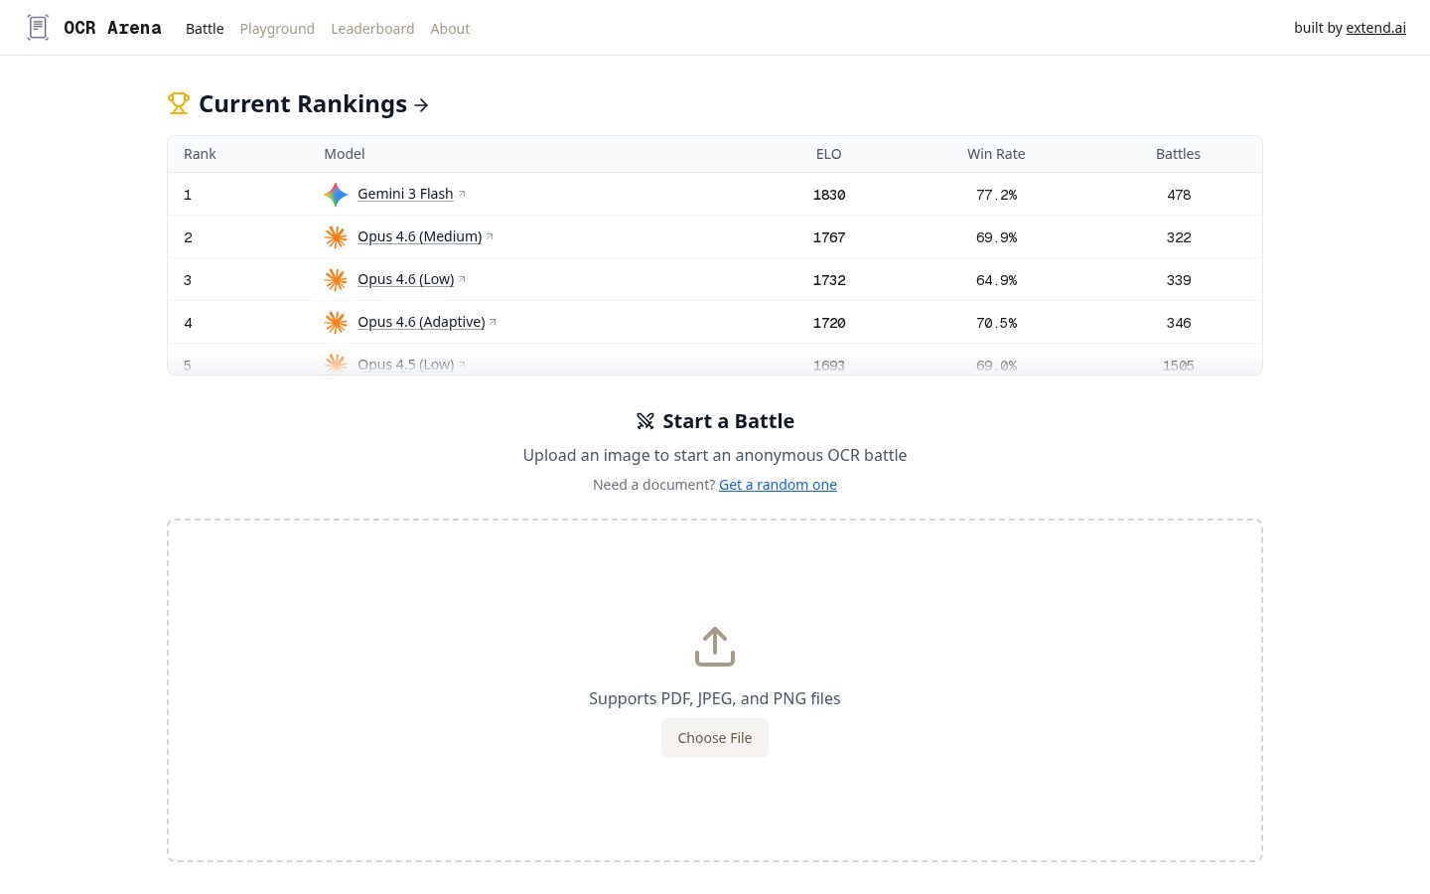Click the ELO column header
The image size is (1430, 894).
[829, 154]
